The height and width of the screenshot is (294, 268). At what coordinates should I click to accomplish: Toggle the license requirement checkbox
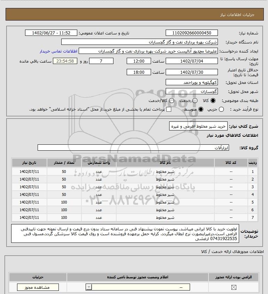234,287
